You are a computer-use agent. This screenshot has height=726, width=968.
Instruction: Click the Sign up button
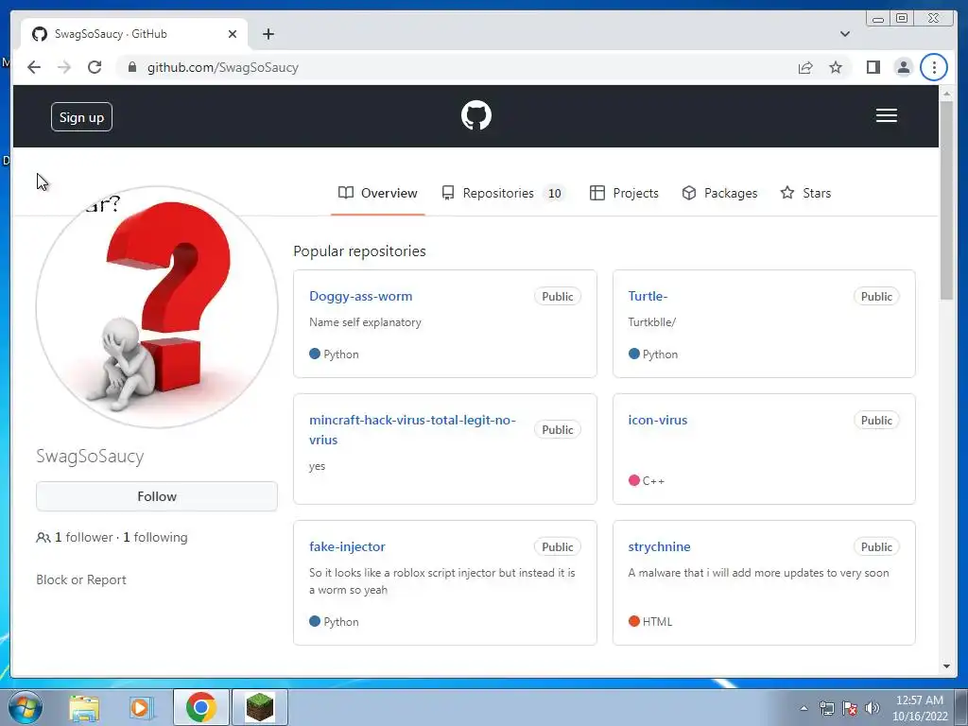point(81,116)
